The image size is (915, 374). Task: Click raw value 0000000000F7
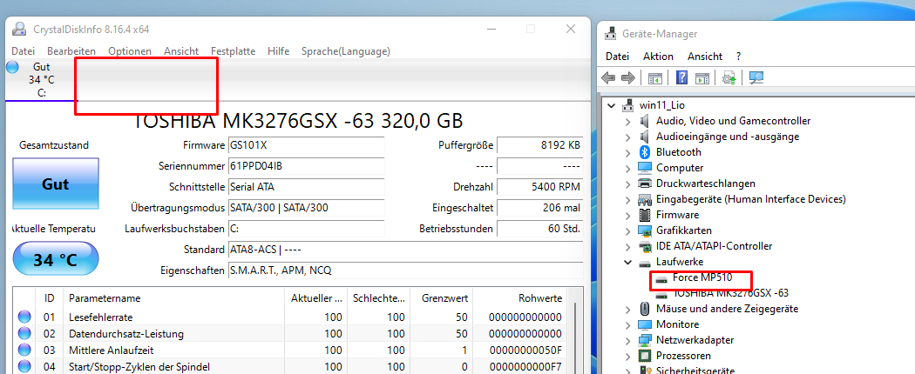click(527, 367)
